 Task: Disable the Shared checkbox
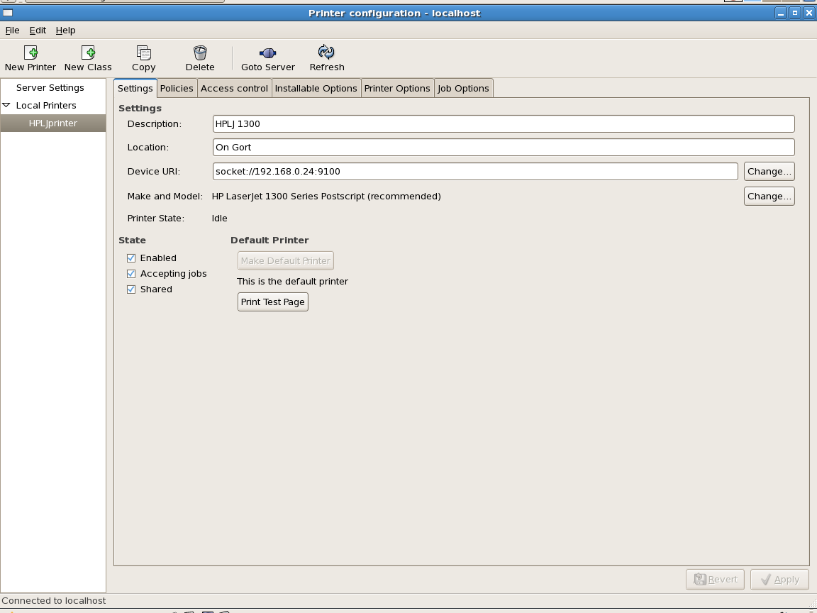[131, 289]
